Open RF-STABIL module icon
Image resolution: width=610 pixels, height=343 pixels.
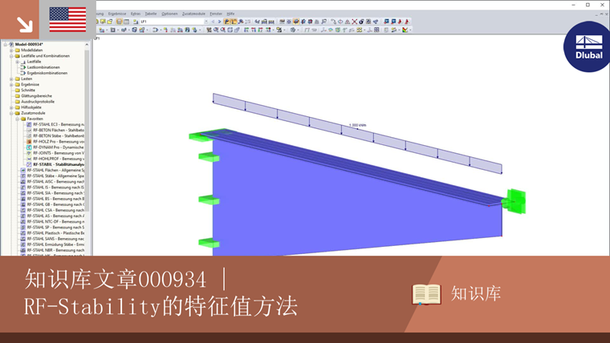(29, 164)
